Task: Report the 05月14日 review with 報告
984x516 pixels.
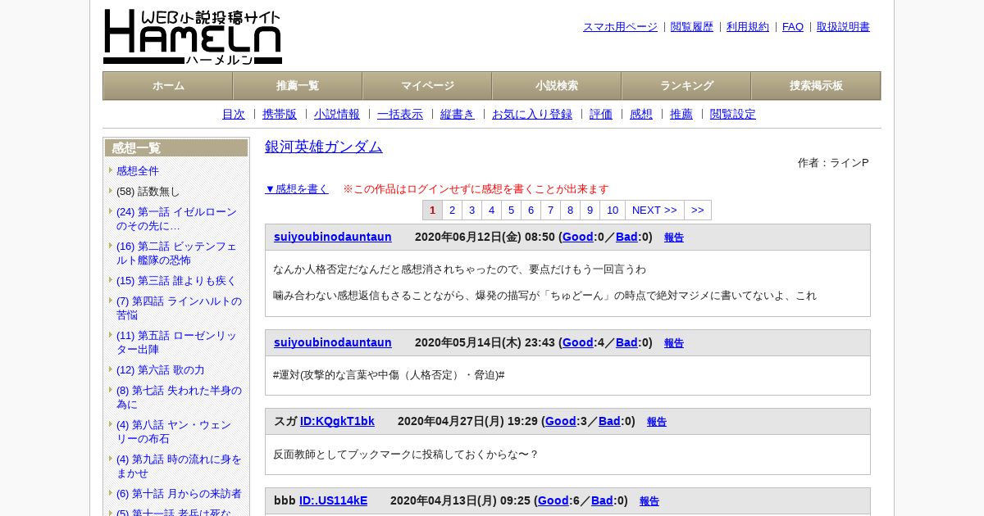Action: coord(674,343)
